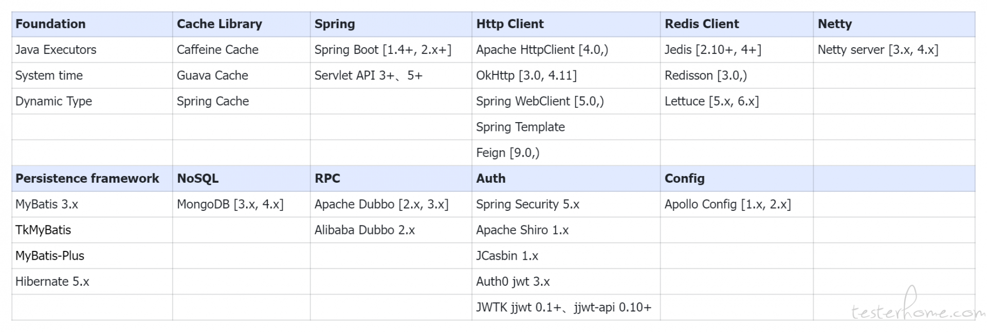Select the Spring Security 5.x cell
Image resolution: width=987 pixels, height=332 pixels.
point(566,204)
